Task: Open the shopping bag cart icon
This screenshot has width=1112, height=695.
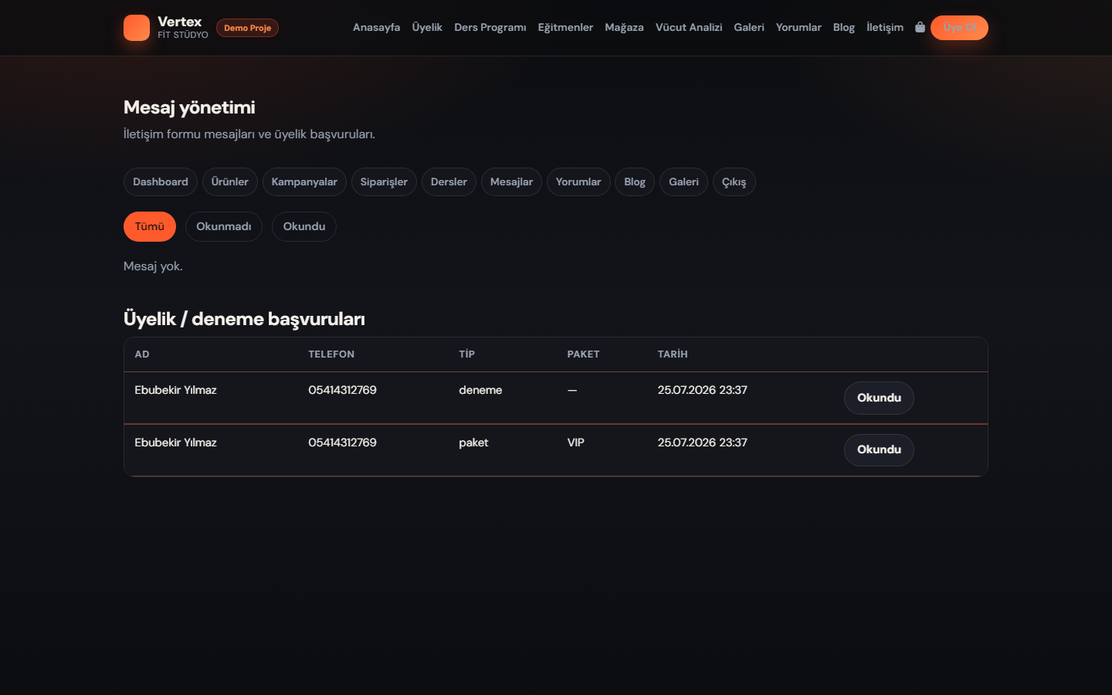Action: click(920, 27)
